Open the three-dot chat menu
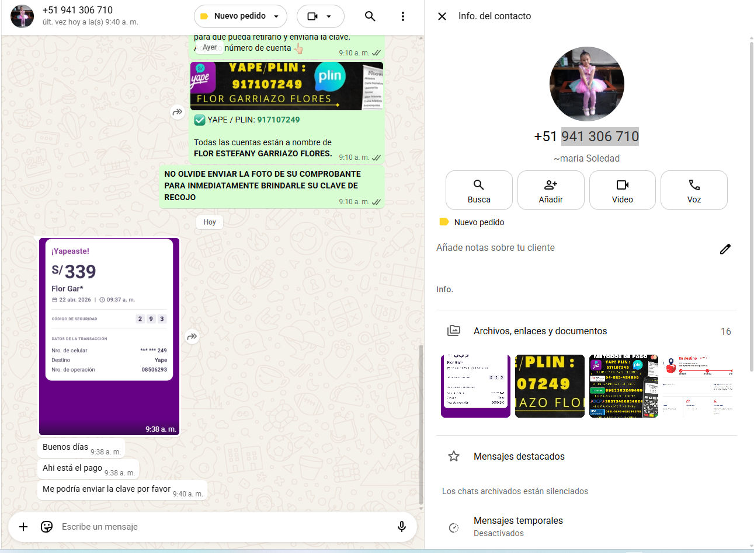 coord(402,16)
